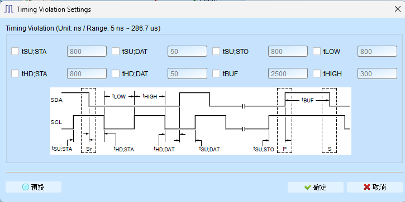Close the Timing Violation Settings dialog

[398, 9]
